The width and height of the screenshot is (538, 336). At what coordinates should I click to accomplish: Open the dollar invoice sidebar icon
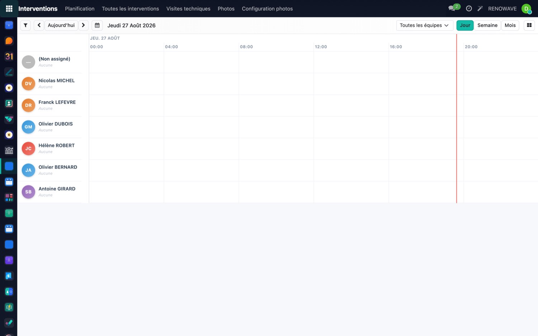[x=9, y=276]
